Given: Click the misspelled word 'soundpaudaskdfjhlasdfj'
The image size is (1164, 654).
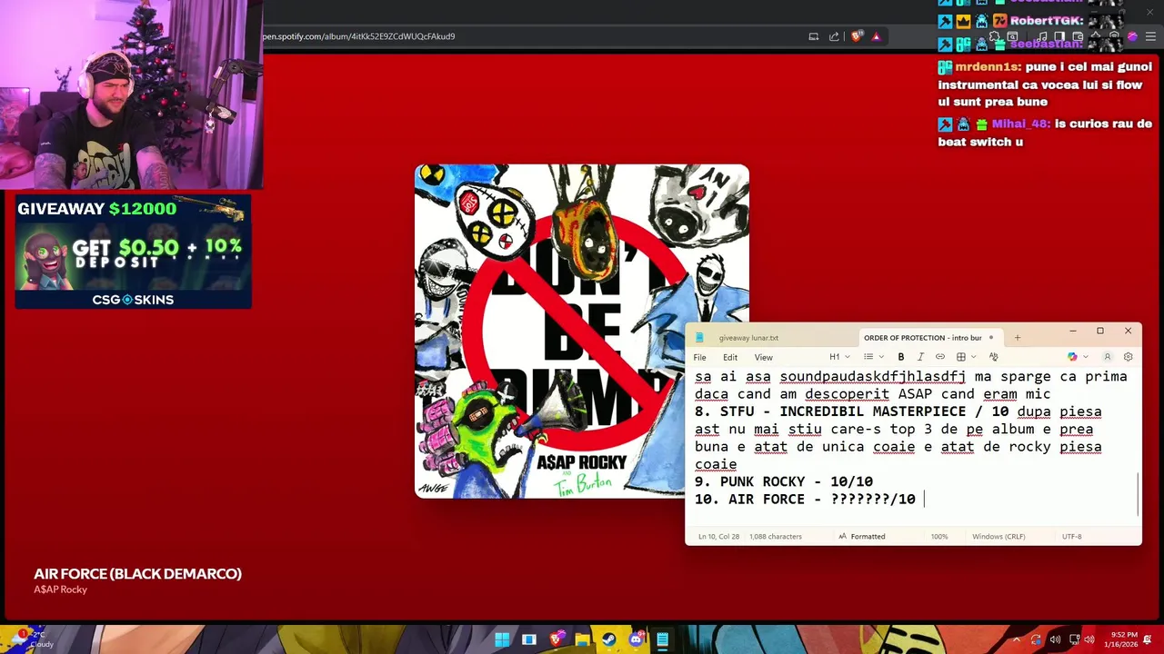Looking at the screenshot, I should (x=872, y=376).
